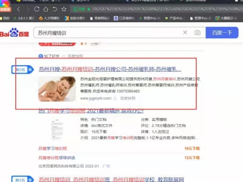Go forward with the forward arrow
The width and height of the screenshot is (243, 182).
coord(28,9)
